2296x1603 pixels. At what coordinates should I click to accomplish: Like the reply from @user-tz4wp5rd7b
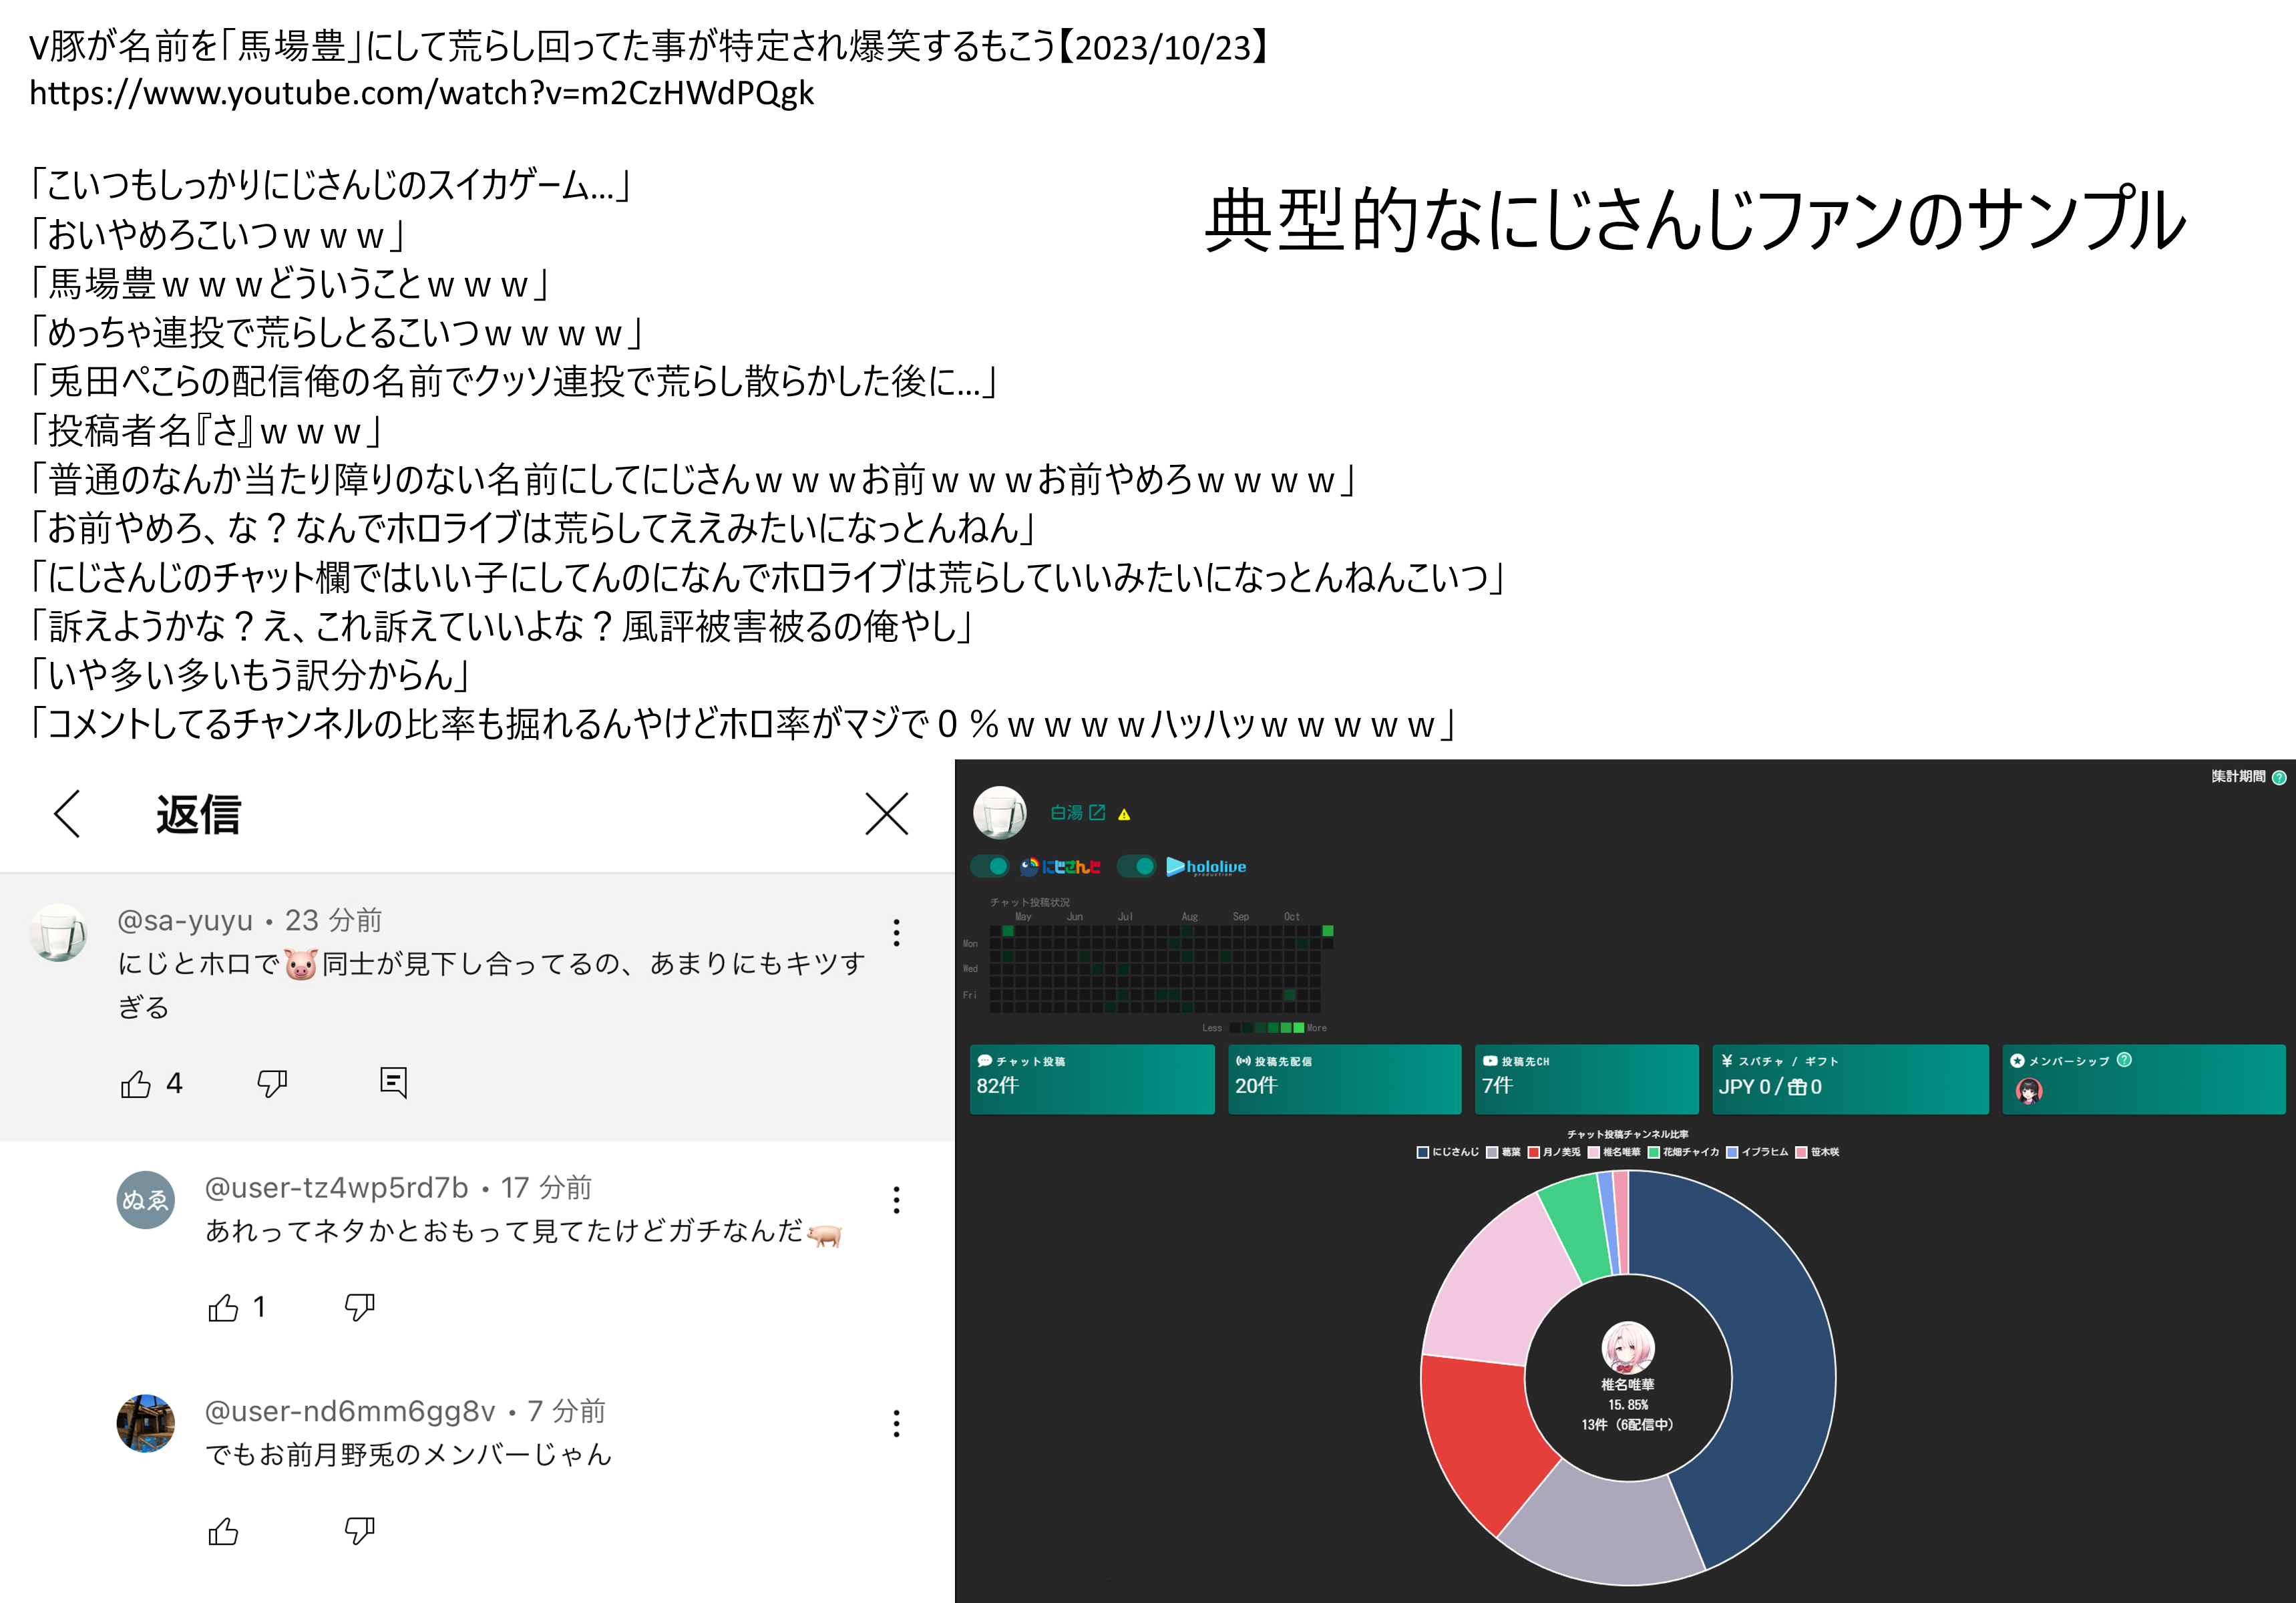coord(223,1307)
